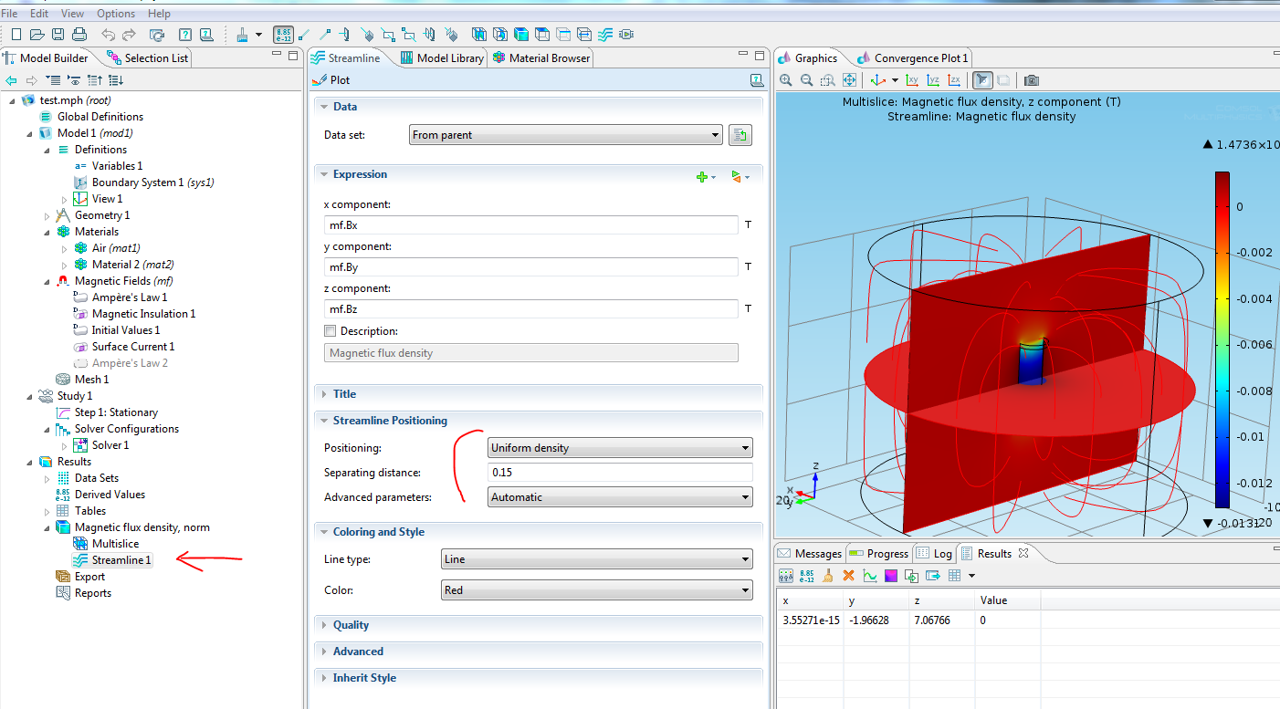Click the Plot brush icon in settings
Screen dimensions: 1280x709
(320, 80)
